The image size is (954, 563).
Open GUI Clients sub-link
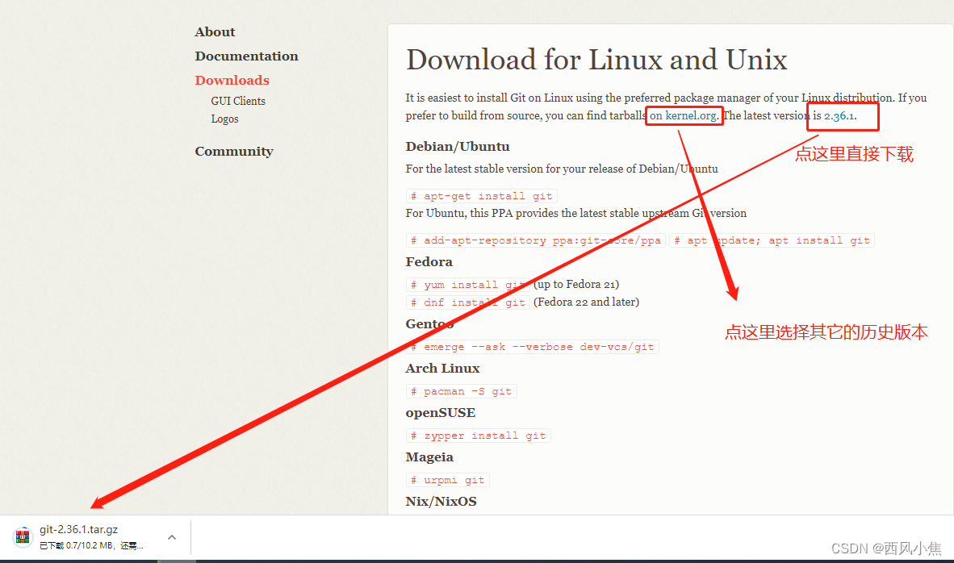(x=238, y=101)
